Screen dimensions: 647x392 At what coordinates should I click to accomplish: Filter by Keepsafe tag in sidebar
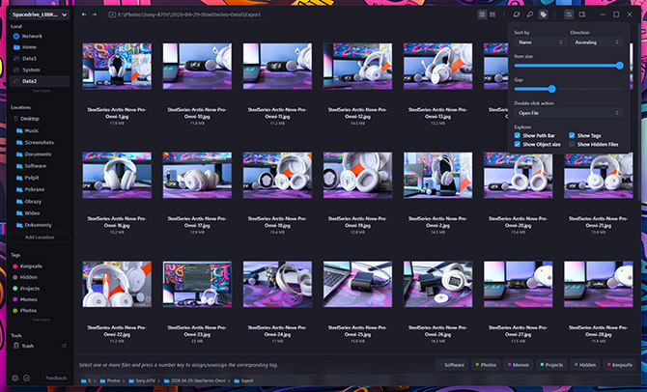[40, 266]
